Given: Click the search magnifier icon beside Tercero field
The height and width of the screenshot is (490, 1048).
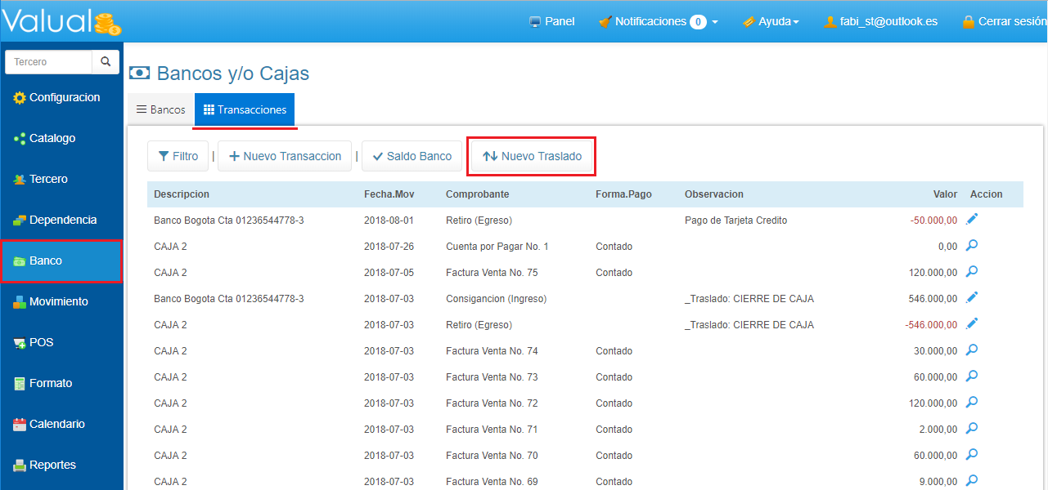Looking at the screenshot, I should pos(106,62).
